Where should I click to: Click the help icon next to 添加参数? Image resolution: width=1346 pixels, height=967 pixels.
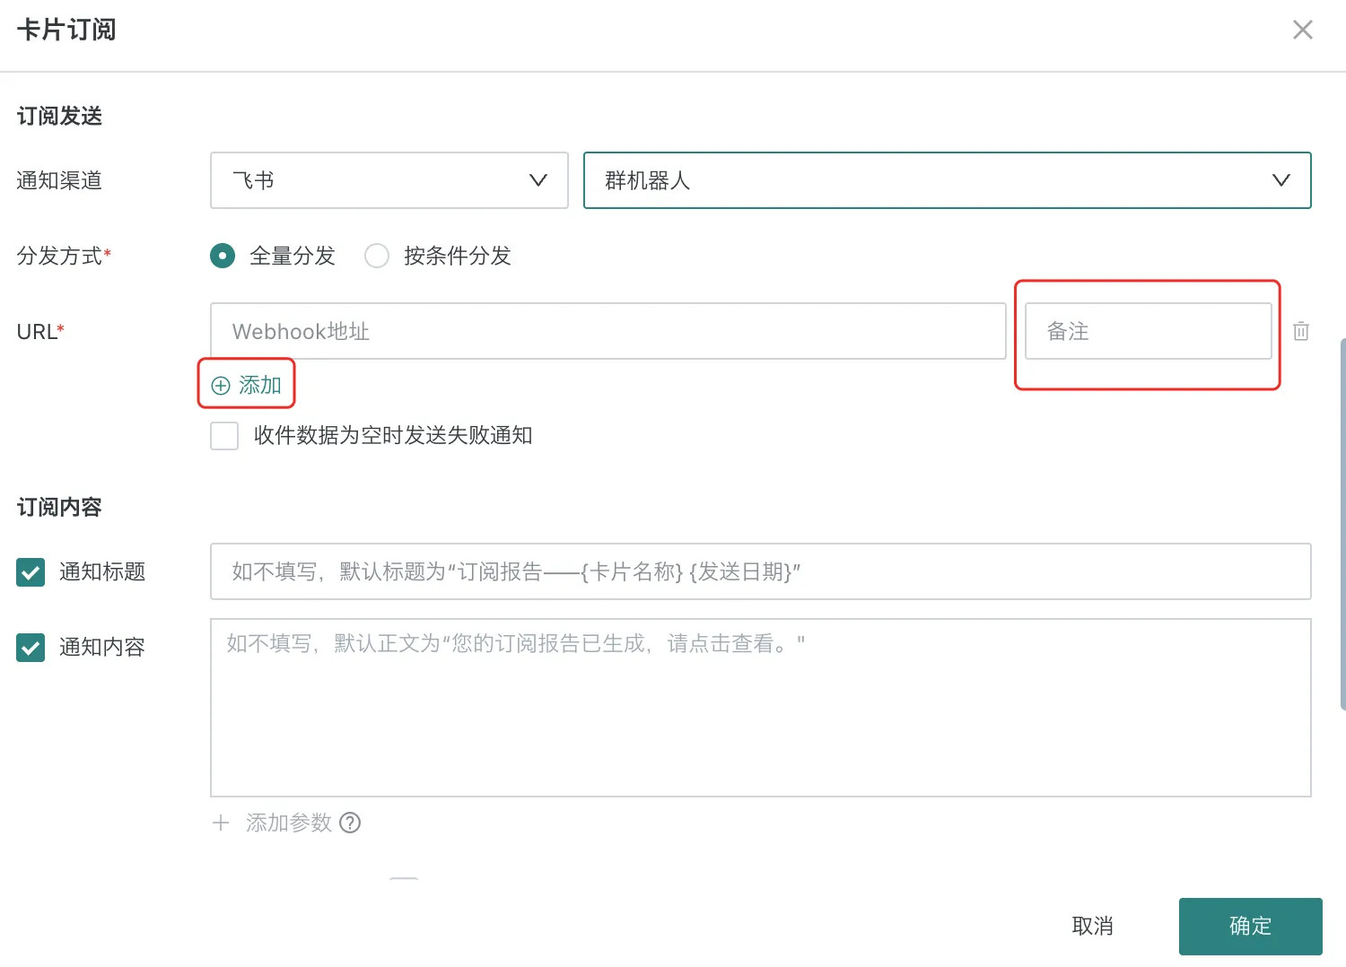350,823
